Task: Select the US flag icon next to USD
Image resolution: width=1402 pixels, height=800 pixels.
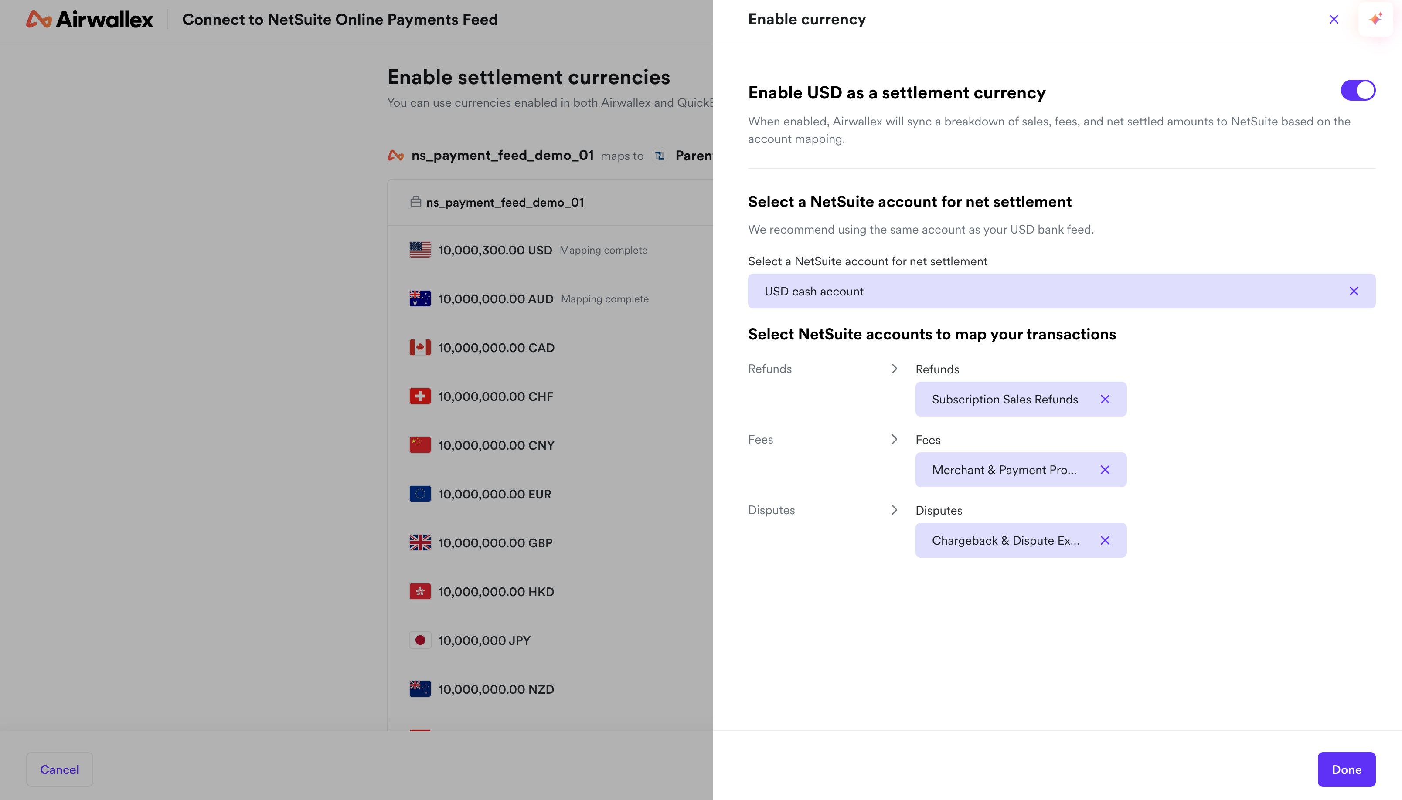Action: (420, 249)
